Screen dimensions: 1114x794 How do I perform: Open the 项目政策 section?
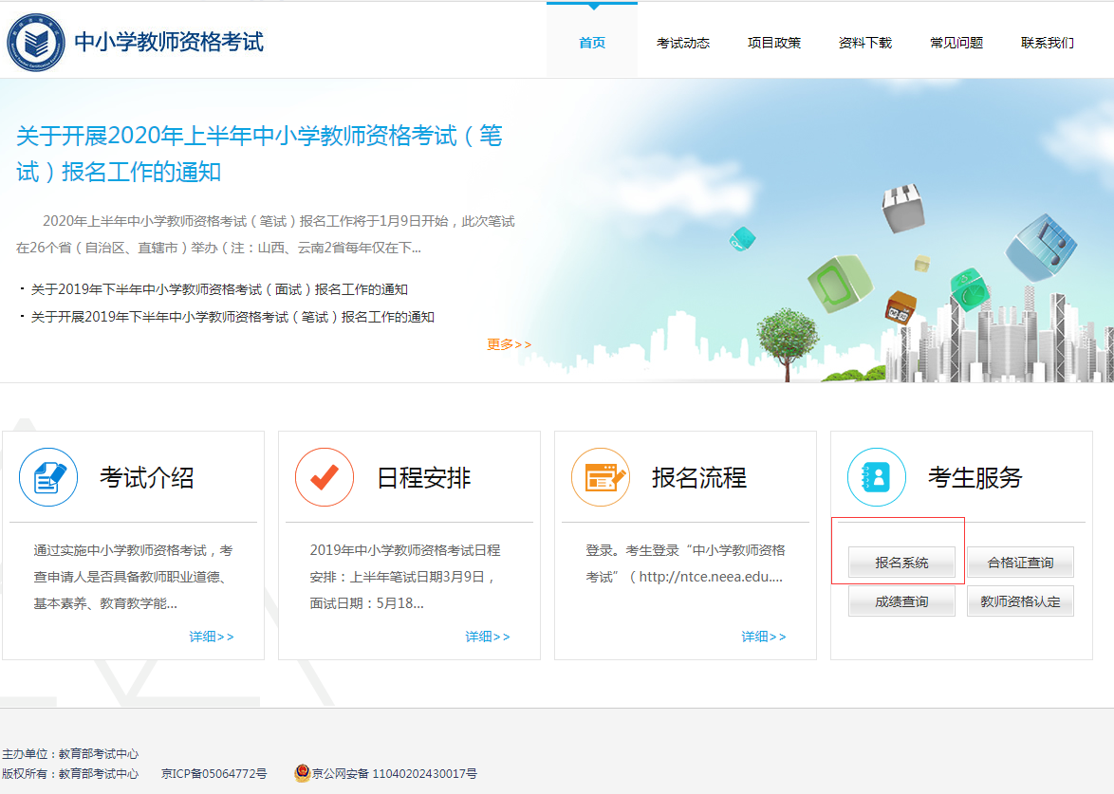773,42
